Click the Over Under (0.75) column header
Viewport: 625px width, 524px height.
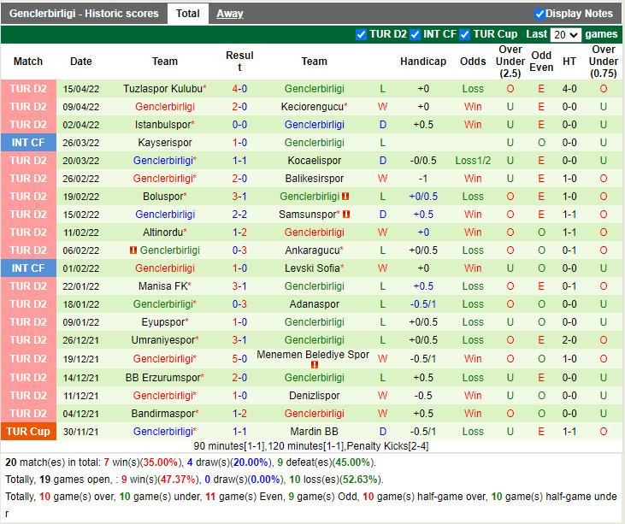(x=603, y=62)
